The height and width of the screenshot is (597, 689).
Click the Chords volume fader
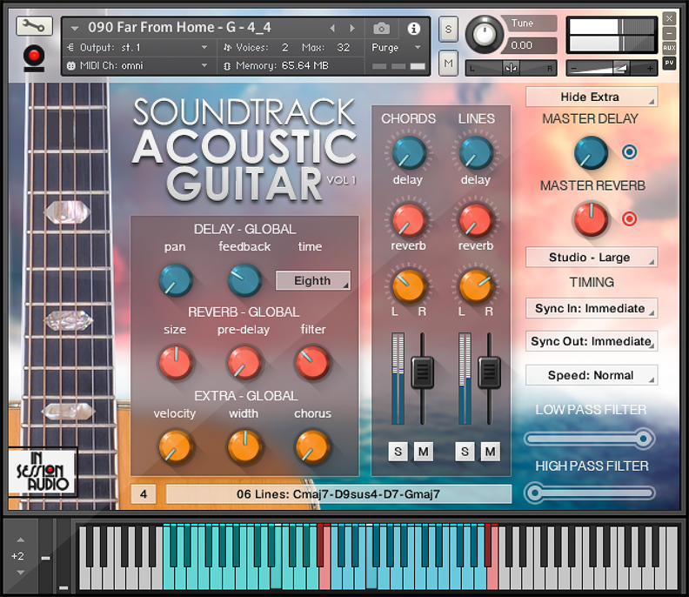422,372
